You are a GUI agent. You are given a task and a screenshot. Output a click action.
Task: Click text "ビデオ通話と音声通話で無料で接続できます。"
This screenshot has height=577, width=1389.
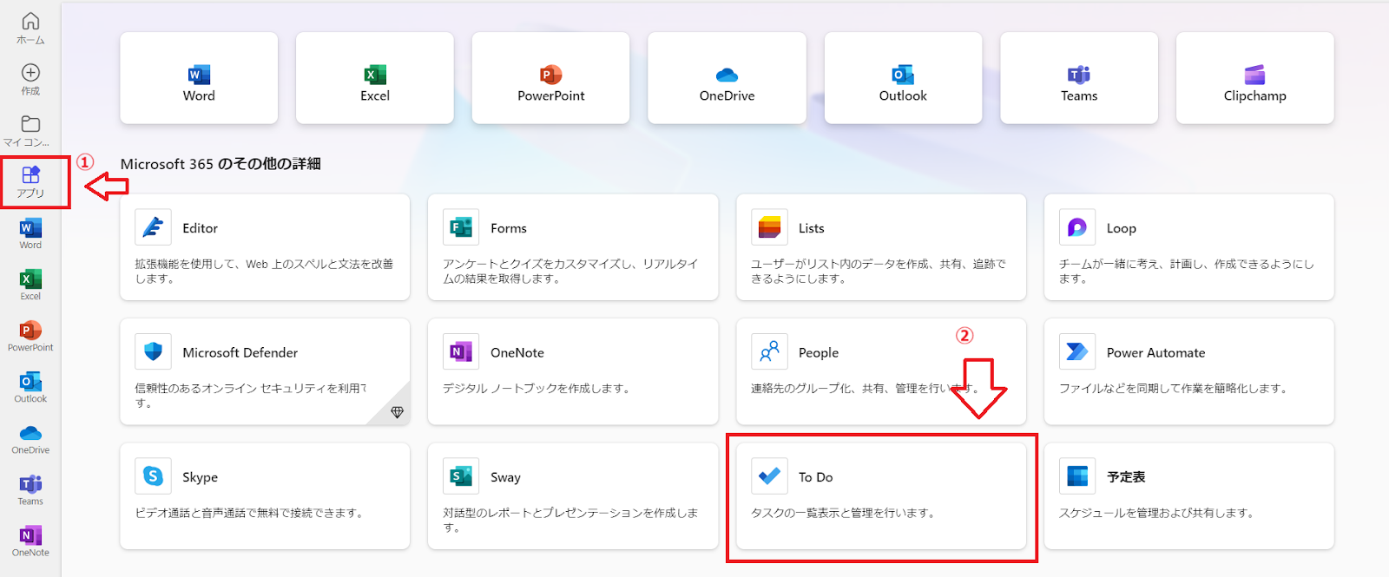coord(249,513)
